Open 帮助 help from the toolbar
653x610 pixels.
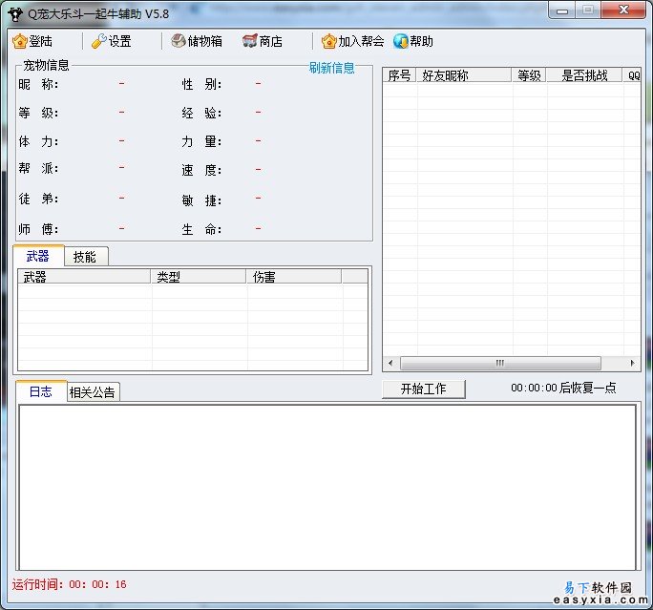[401, 42]
